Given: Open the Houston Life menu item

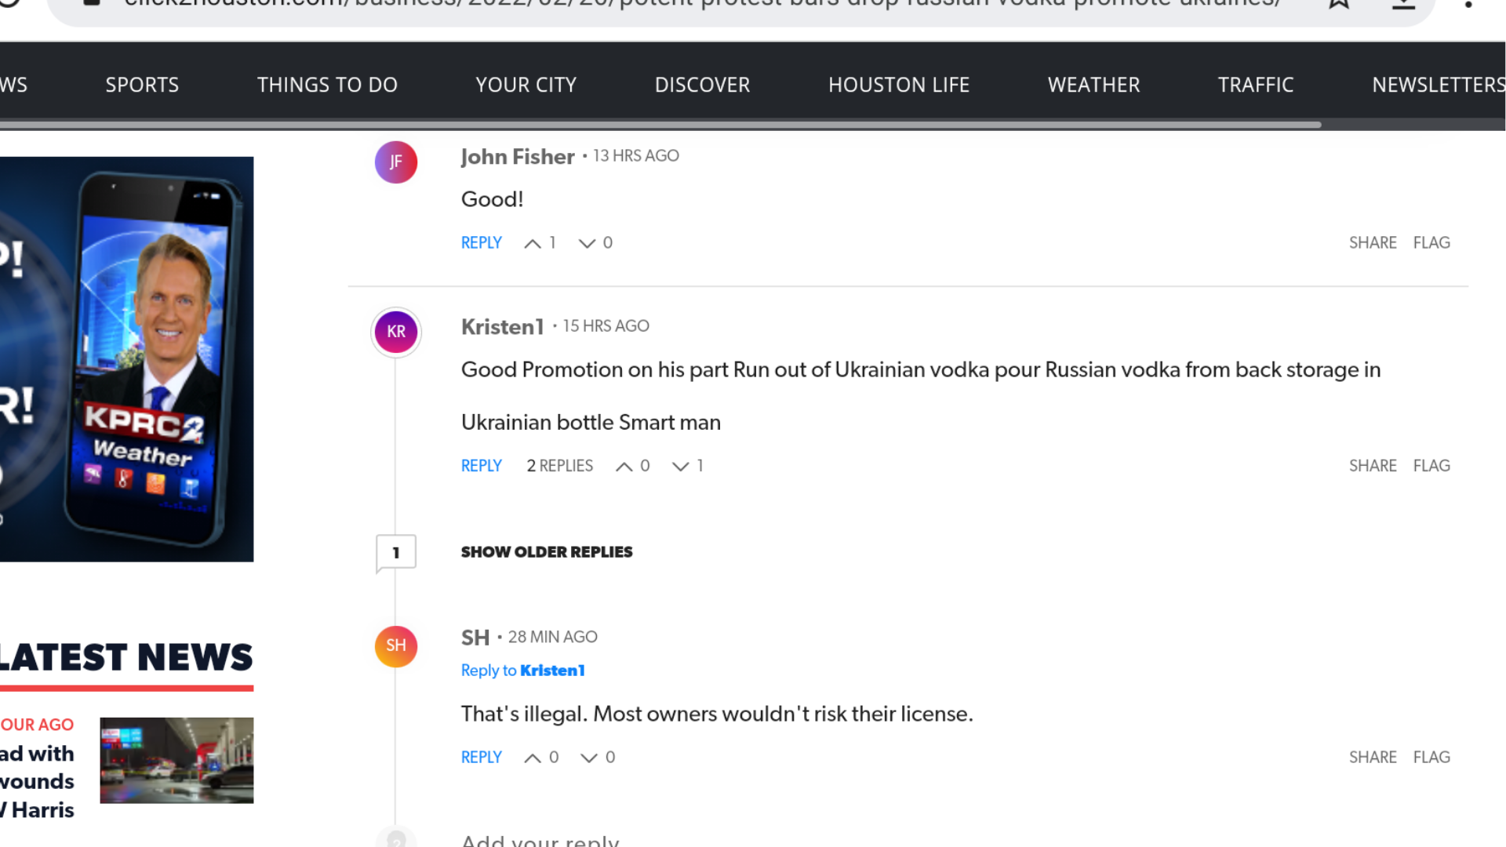Looking at the screenshot, I should coord(899,85).
